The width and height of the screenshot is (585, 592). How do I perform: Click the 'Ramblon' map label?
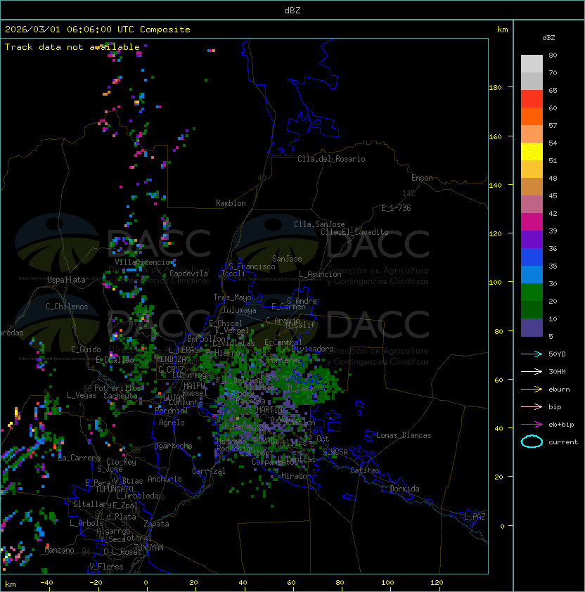[x=231, y=203]
